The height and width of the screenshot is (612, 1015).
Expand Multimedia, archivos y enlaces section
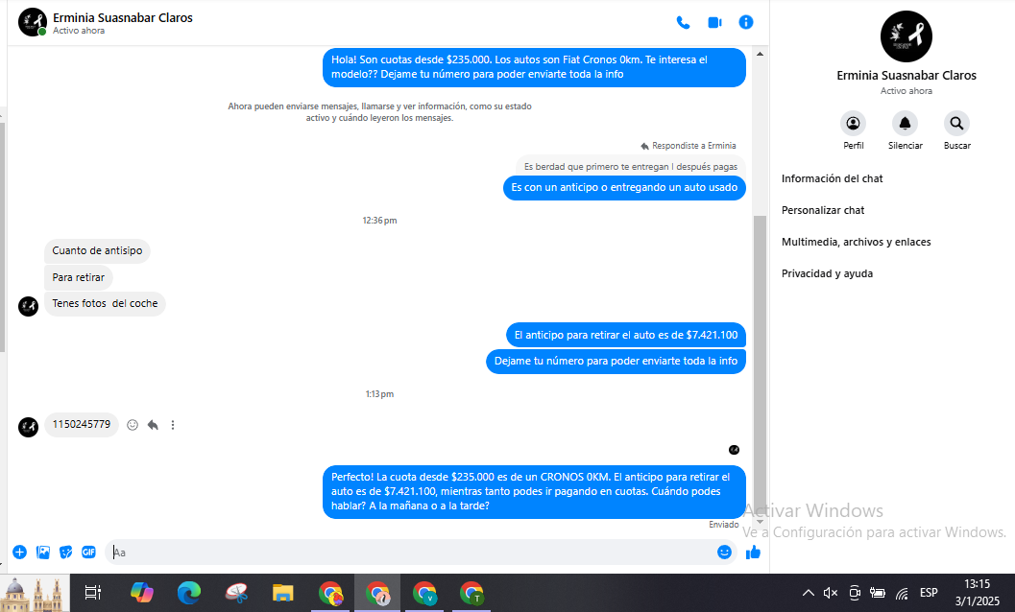[856, 242]
